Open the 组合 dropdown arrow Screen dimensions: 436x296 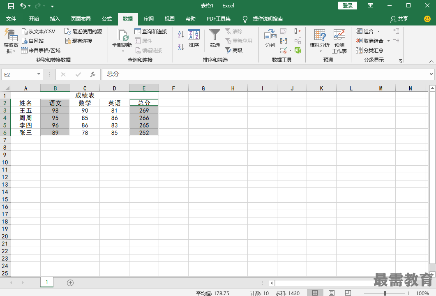pyautogui.click(x=378, y=31)
